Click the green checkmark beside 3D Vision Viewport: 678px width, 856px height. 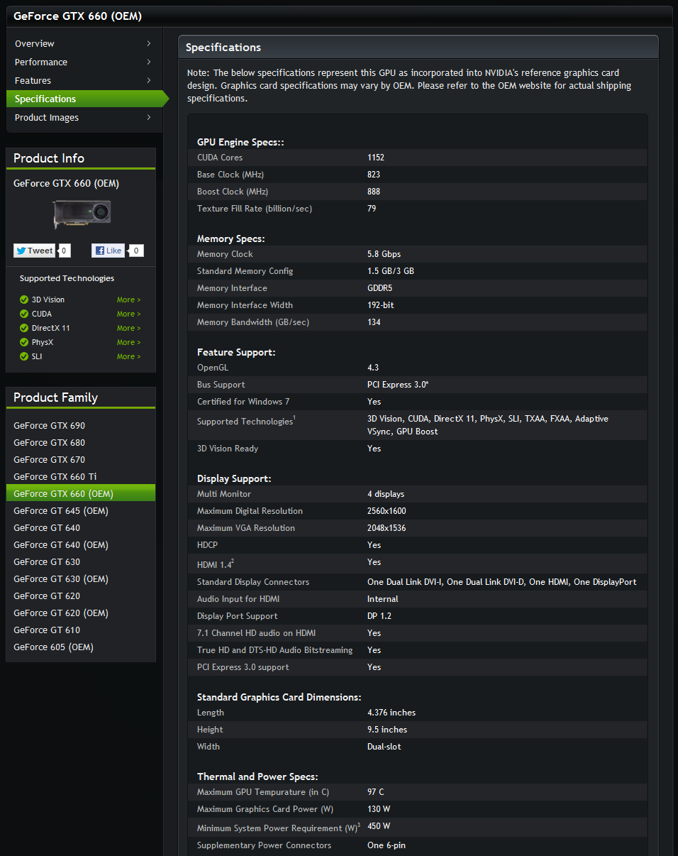click(x=24, y=300)
